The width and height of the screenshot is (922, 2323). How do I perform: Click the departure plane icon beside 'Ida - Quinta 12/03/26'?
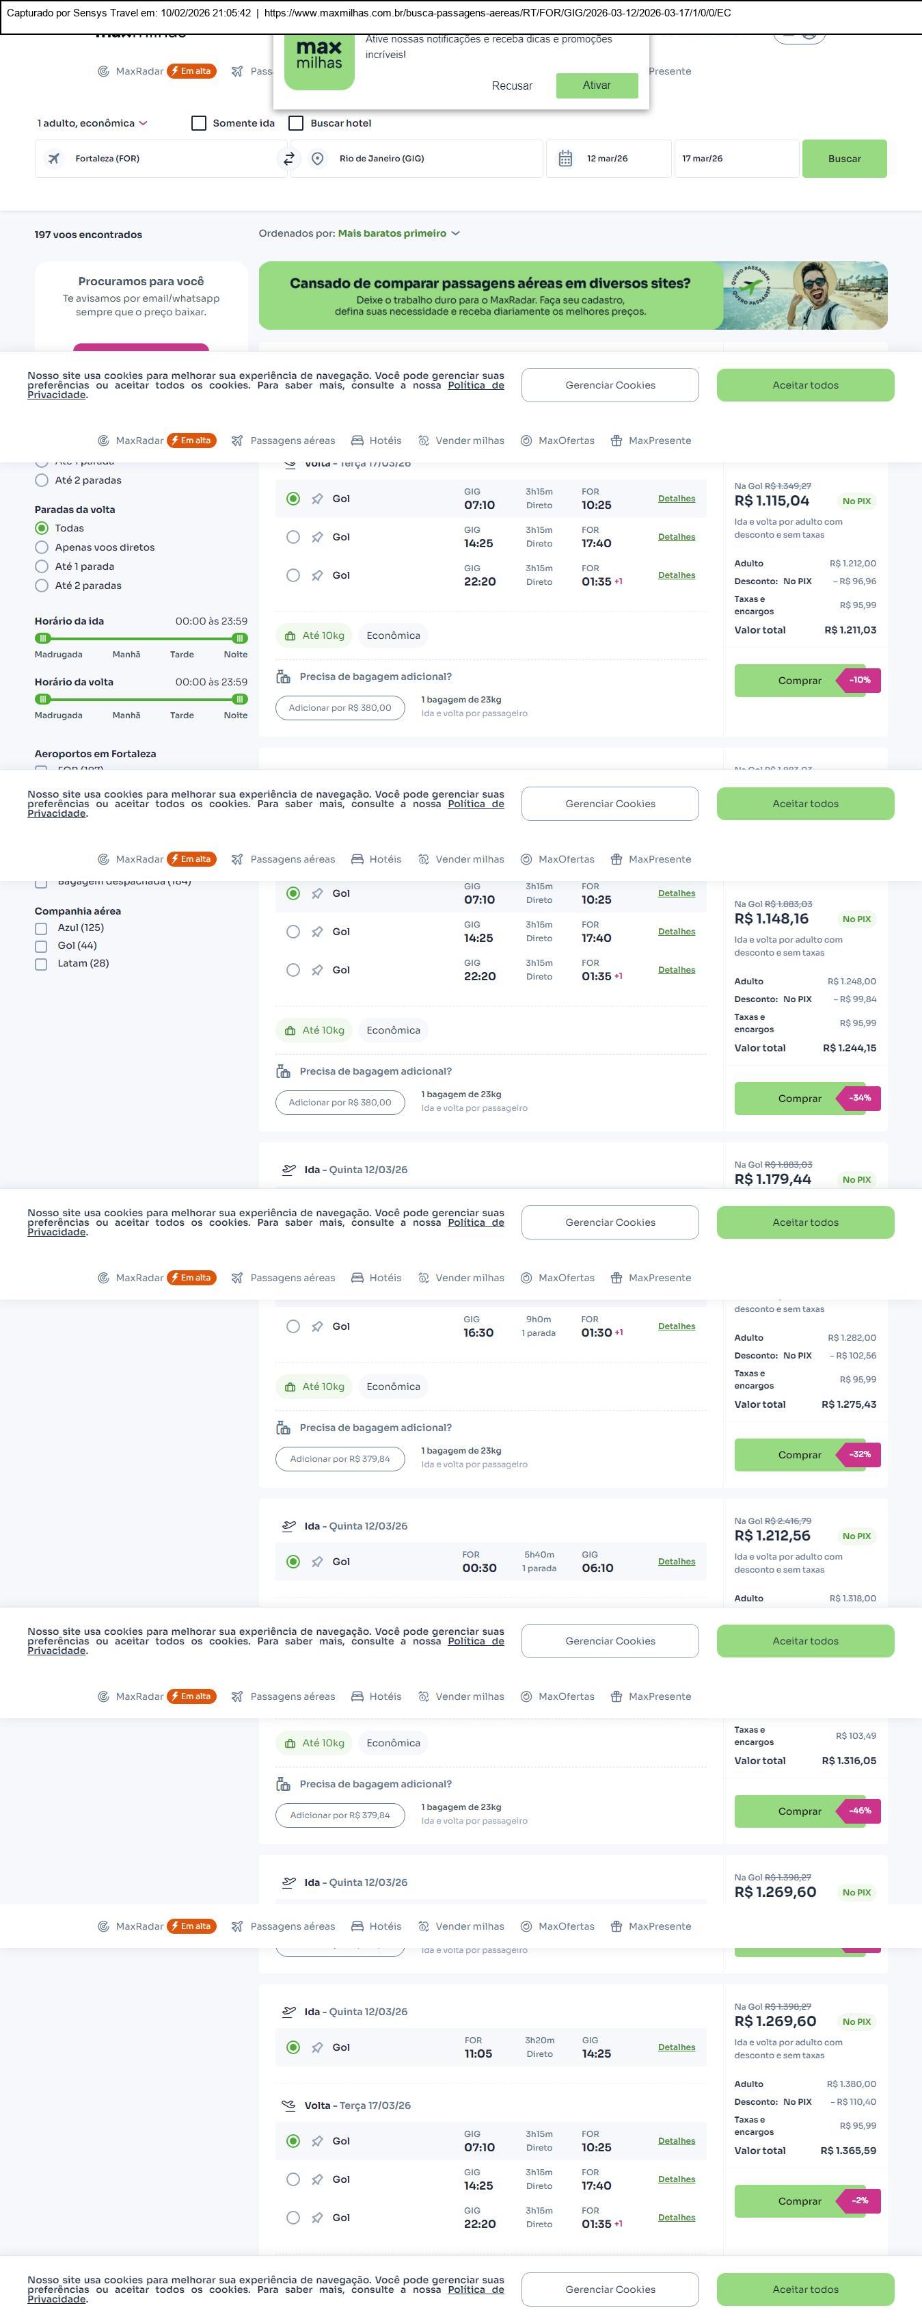(x=288, y=1170)
